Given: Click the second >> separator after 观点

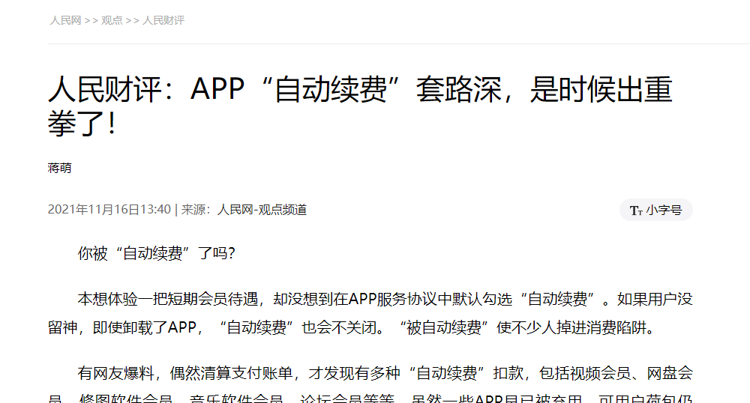Looking at the screenshot, I should point(132,20).
